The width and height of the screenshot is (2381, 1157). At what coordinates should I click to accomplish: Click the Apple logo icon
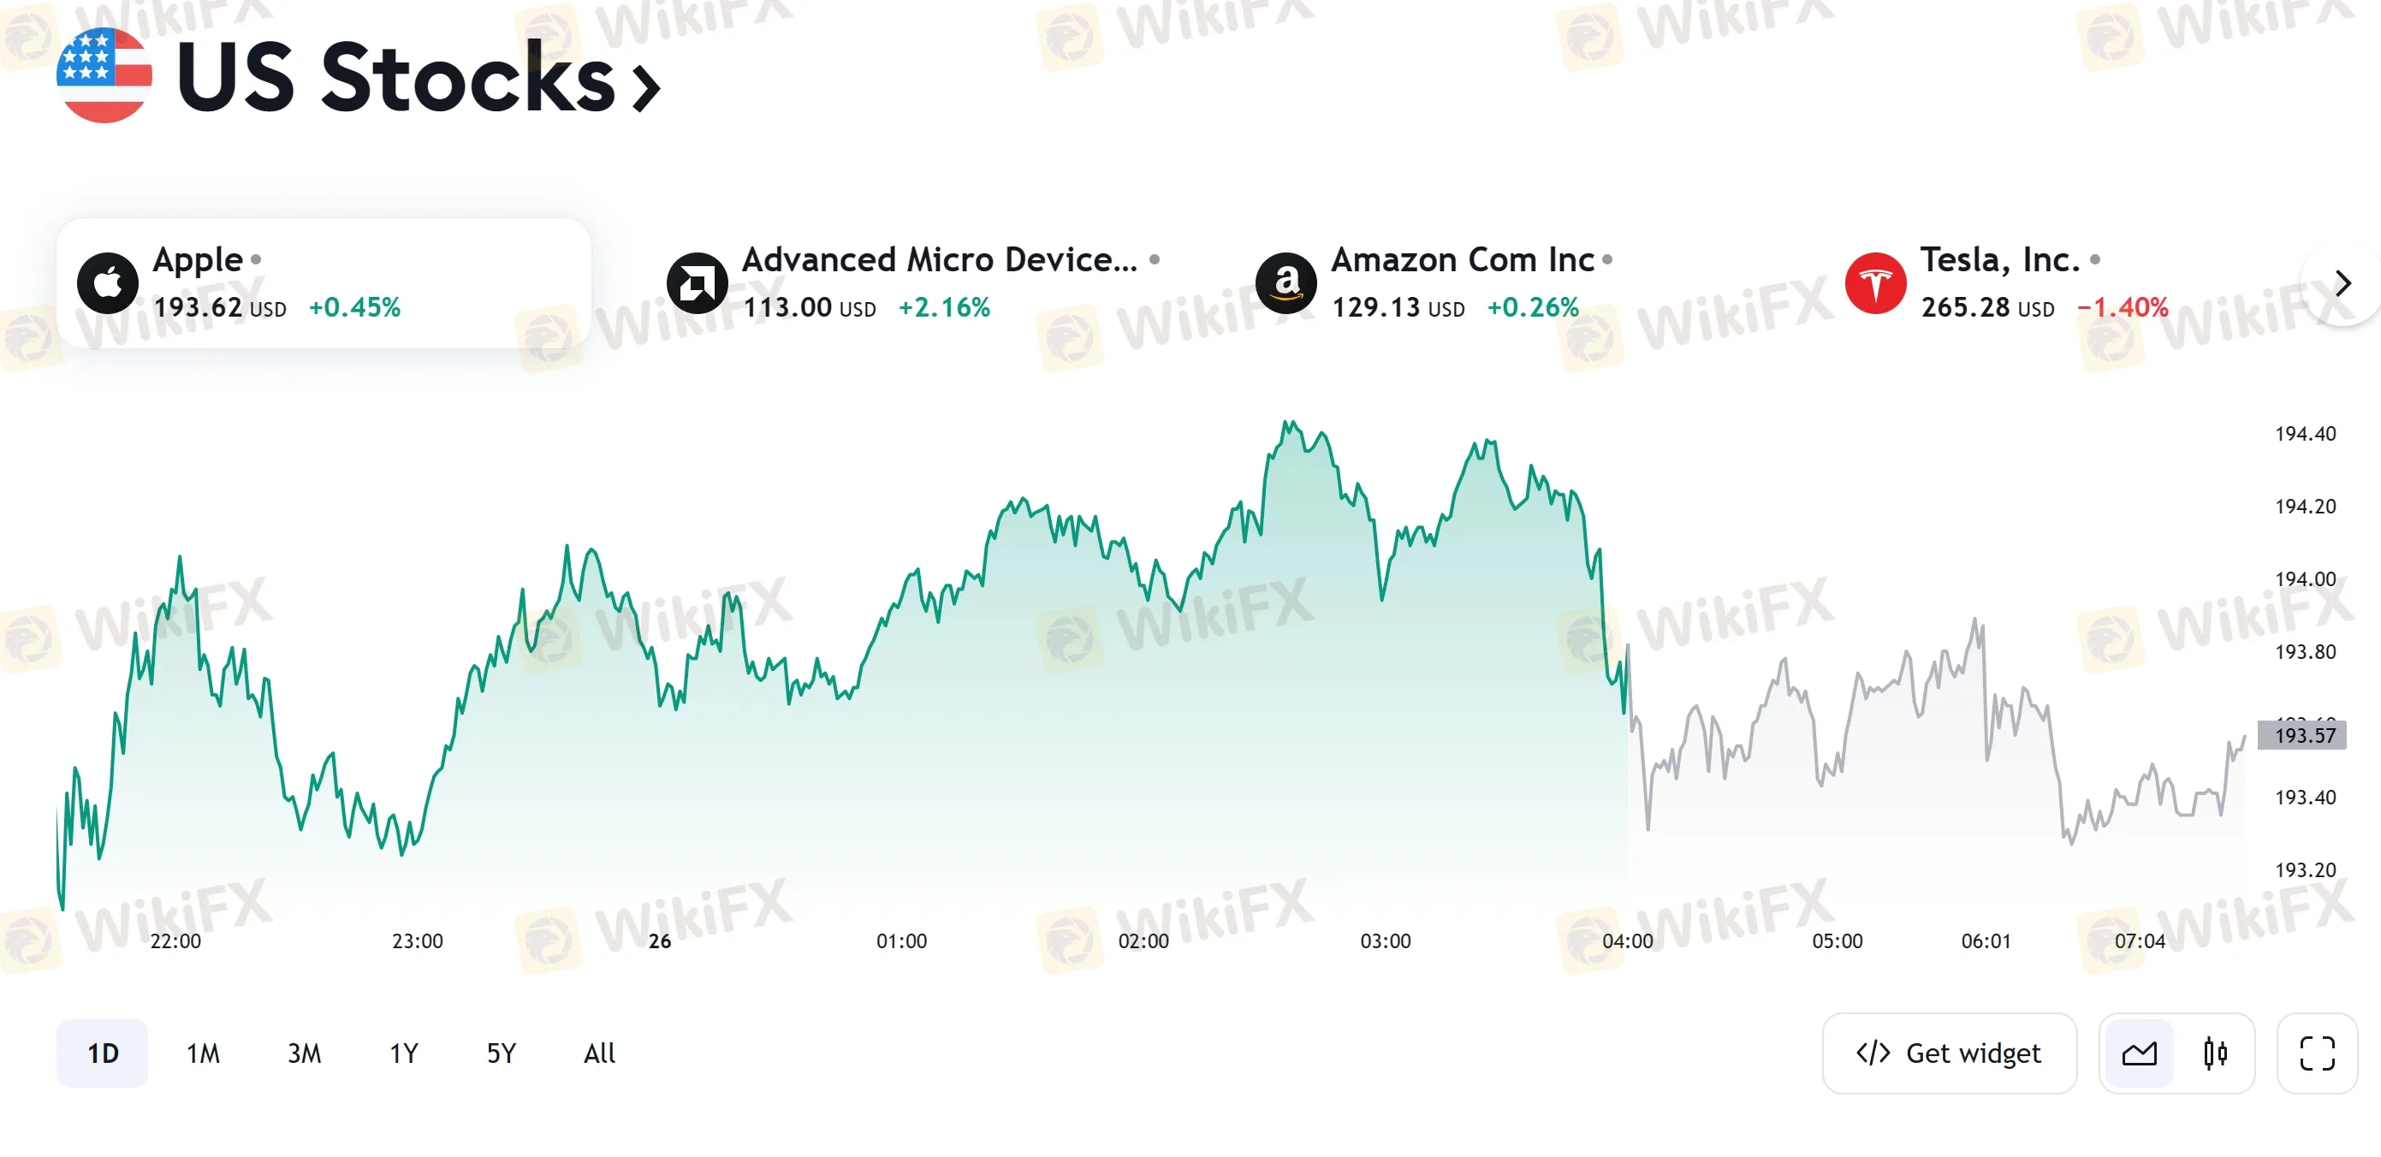point(107,282)
